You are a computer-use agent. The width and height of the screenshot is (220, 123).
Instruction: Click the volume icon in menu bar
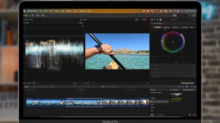[161, 11]
